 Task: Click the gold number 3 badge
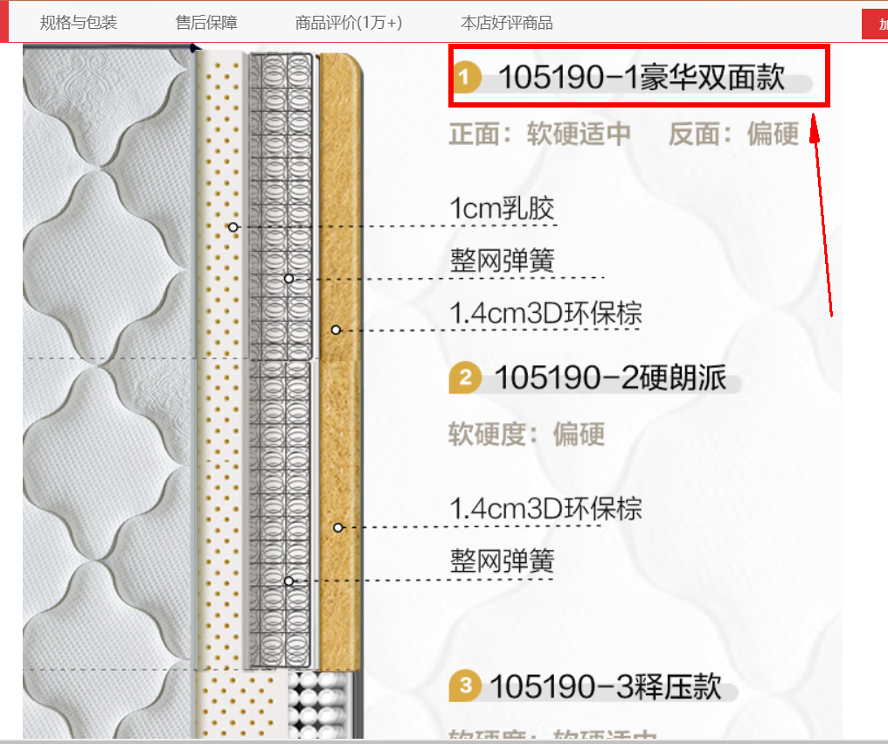coord(465,686)
